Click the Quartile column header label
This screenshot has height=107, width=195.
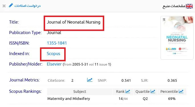[x=142, y=92]
